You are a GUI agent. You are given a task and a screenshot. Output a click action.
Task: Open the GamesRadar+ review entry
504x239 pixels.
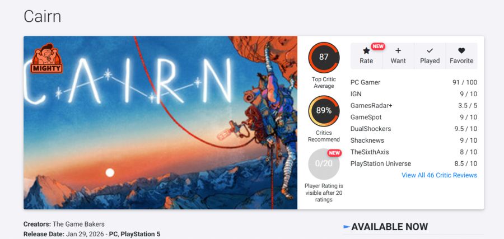(414, 106)
